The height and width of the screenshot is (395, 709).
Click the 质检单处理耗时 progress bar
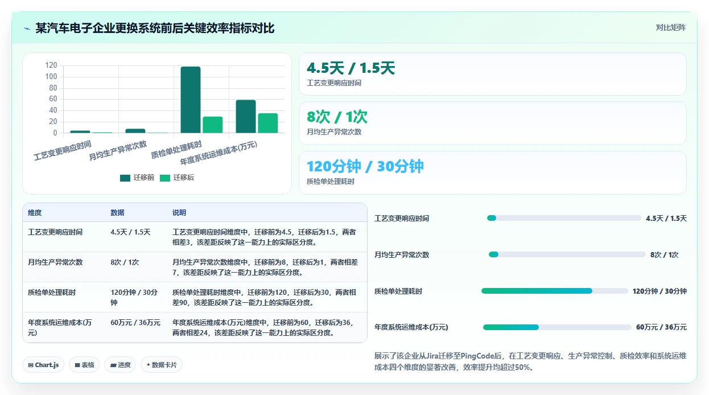[x=555, y=291]
